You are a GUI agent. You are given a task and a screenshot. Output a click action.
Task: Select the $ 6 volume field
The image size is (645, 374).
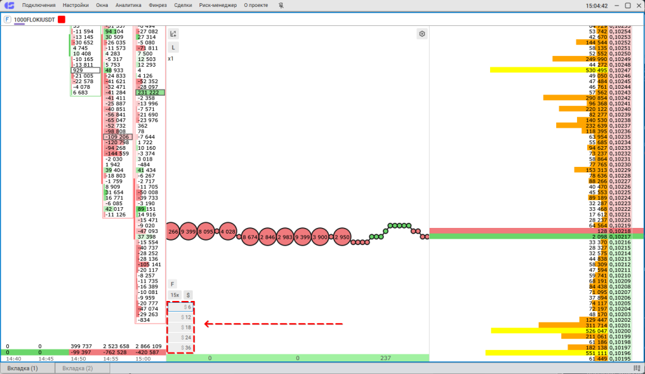point(181,307)
